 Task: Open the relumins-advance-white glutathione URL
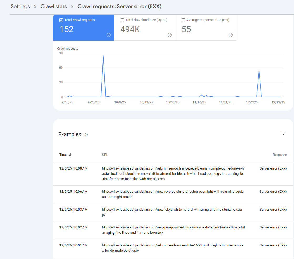click(173, 248)
